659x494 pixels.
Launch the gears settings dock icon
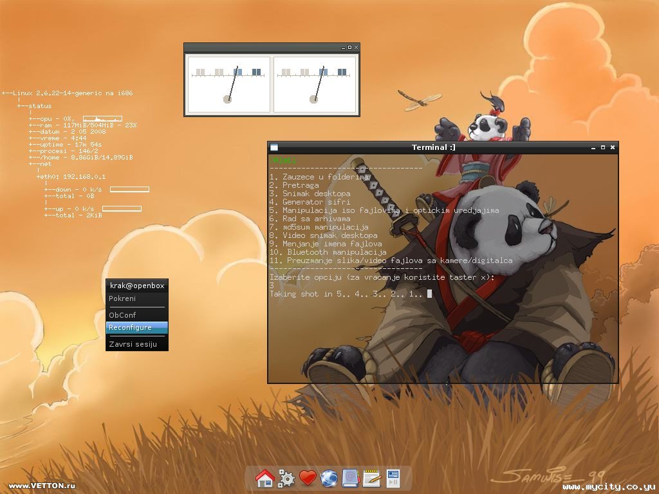click(286, 479)
